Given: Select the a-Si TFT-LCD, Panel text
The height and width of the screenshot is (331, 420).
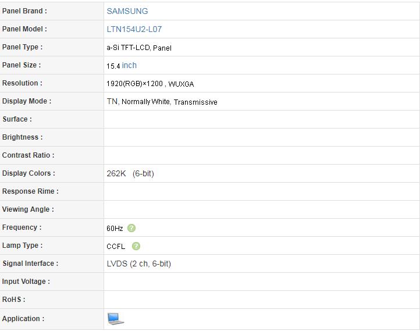Looking at the screenshot, I should click(x=139, y=48).
